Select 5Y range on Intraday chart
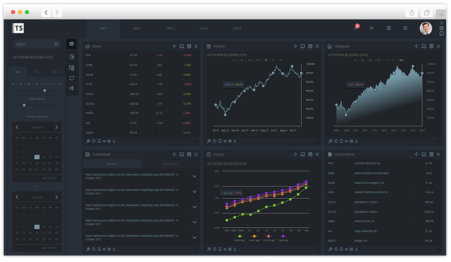 click(273, 60)
